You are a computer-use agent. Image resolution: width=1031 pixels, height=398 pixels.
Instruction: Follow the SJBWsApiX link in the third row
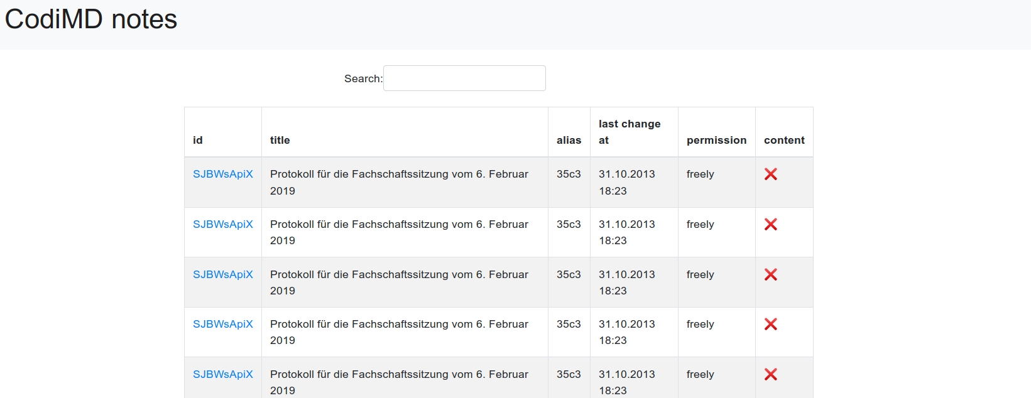click(222, 274)
